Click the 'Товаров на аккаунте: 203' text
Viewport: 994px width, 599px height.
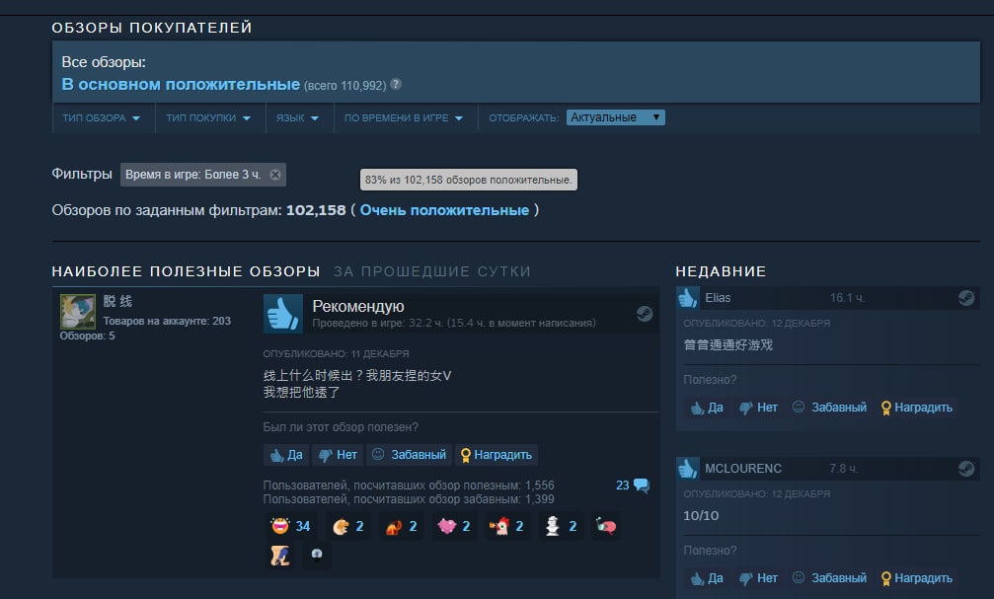pos(167,322)
